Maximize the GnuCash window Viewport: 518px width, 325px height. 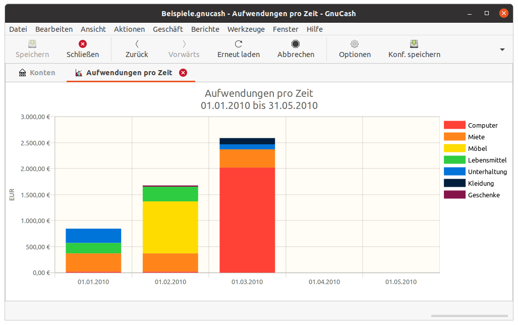[x=486, y=13]
